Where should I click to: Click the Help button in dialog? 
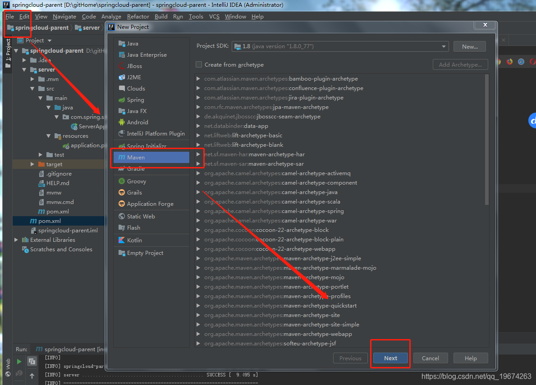click(471, 358)
